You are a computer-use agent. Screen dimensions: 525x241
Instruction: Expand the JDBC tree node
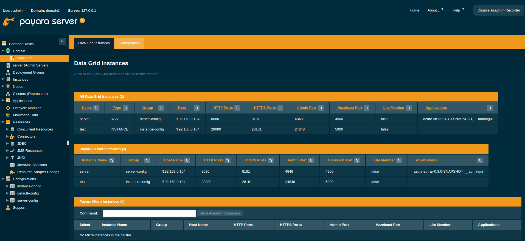pyautogui.click(x=7, y=143)
